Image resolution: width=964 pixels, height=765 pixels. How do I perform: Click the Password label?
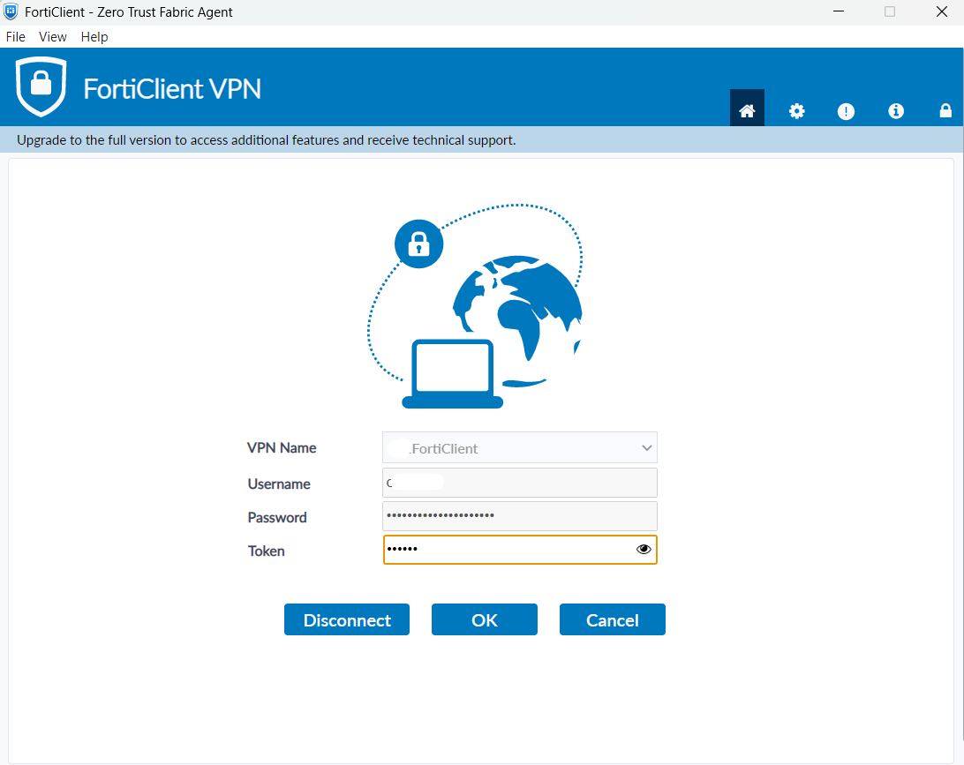[277, 517]
